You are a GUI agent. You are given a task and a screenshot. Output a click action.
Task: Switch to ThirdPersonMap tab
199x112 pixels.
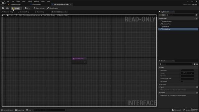pos(15,5)
